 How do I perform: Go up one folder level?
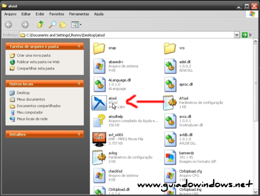tap(41, 24)
